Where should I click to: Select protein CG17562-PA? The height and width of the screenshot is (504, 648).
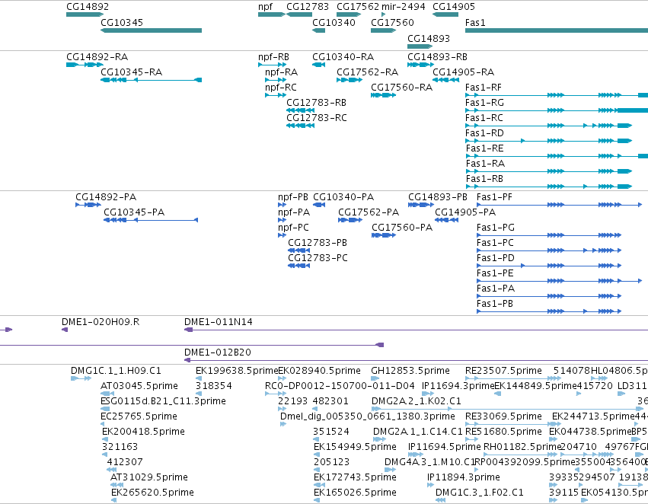[369, 212]
